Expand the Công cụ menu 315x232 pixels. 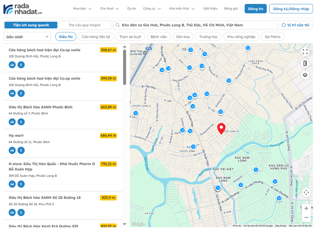tap(152, 9)
